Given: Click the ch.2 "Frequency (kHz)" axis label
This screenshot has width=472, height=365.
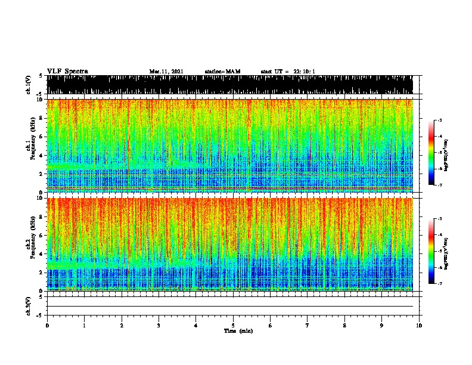Looking at the screenshot, I should (33, 237).
